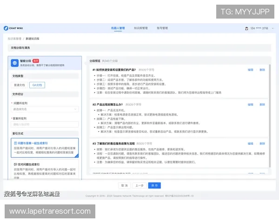This screenshot has height=223, width=279.
Task: Switch to the 账号管理 tab
Action: point(162,28)
